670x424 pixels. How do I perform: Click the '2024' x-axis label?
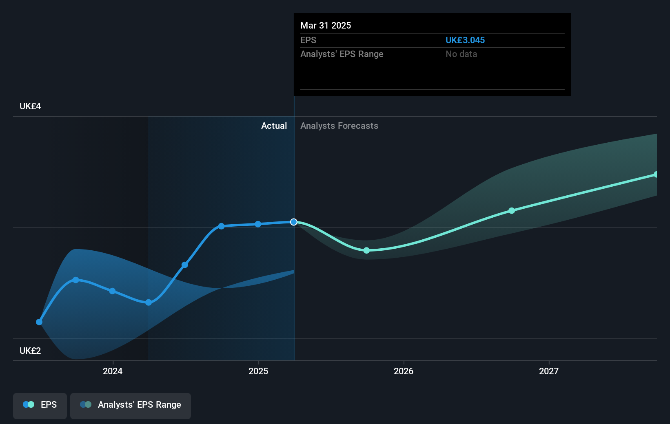tap(113, 371)
